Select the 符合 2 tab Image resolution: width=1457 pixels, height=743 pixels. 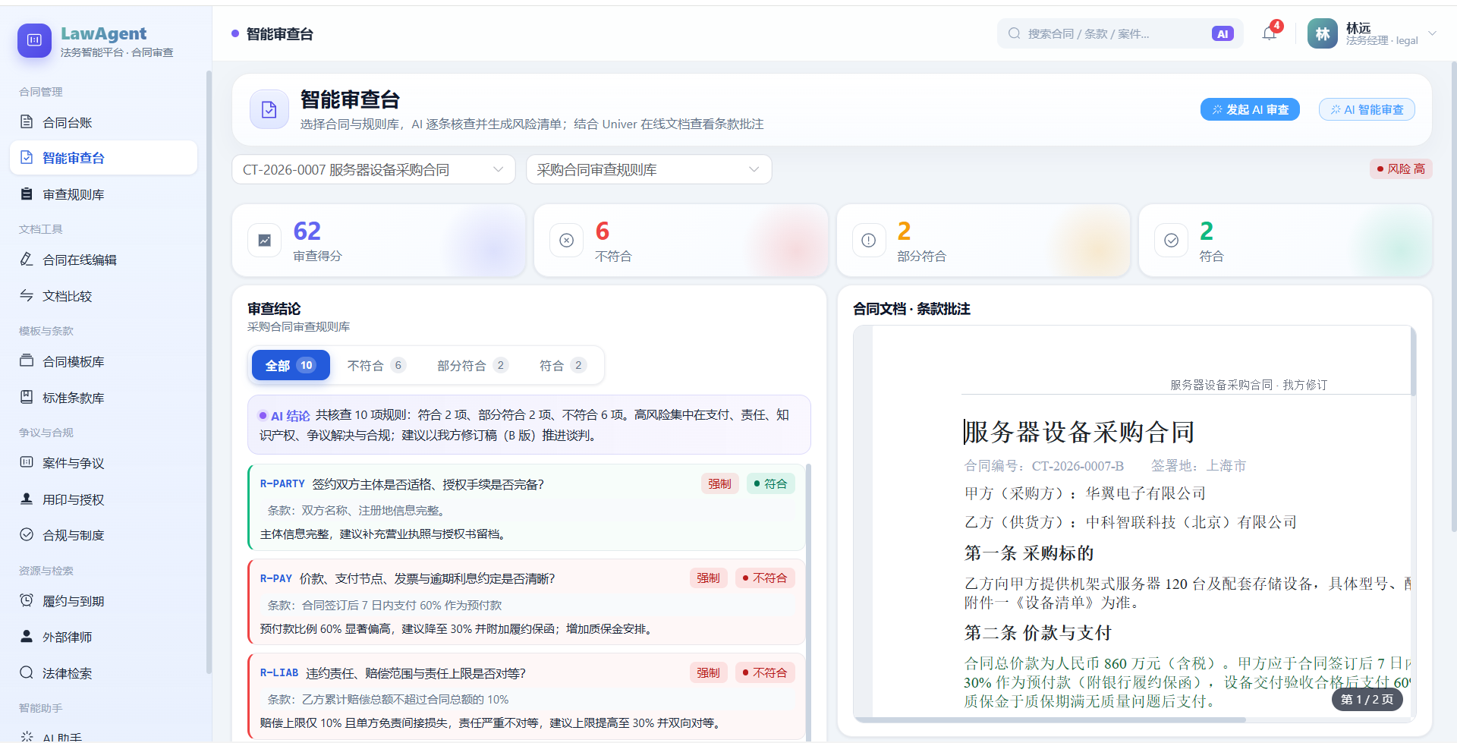click(562, 365)
